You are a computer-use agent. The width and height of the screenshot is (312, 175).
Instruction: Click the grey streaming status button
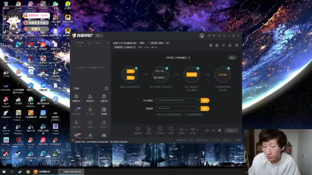point(231,131)
